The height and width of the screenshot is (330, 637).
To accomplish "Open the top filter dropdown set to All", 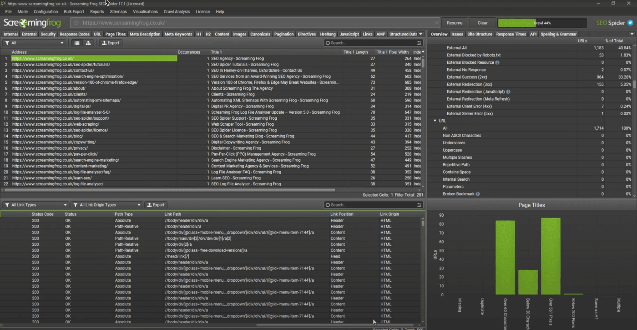I will (x=34, y=43).
